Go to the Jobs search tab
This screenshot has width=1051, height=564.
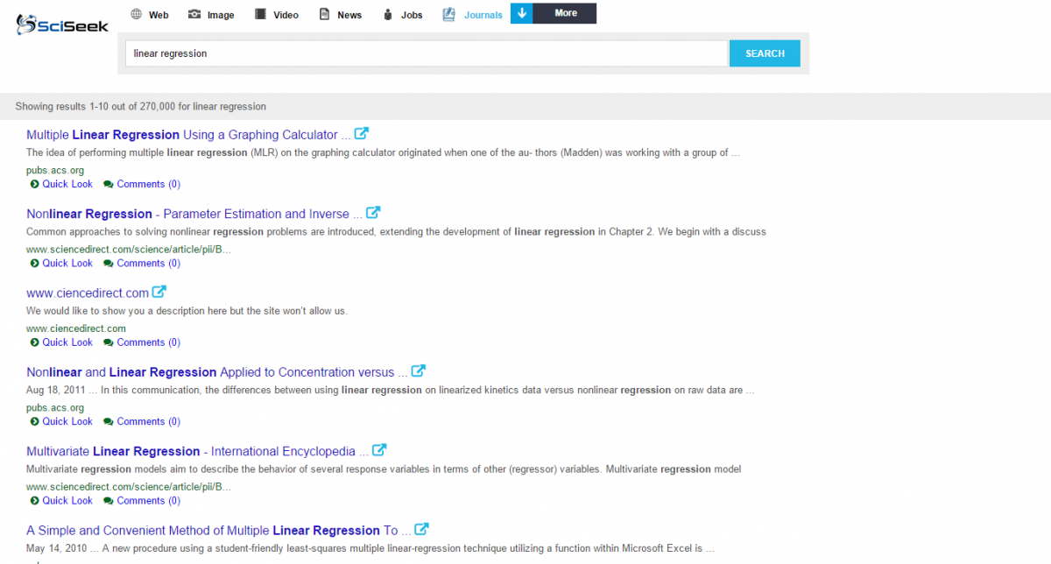(403, 14)
